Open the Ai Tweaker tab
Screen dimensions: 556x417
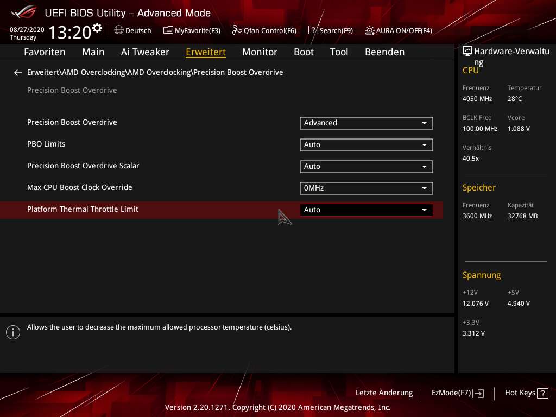tap(145, 52)
